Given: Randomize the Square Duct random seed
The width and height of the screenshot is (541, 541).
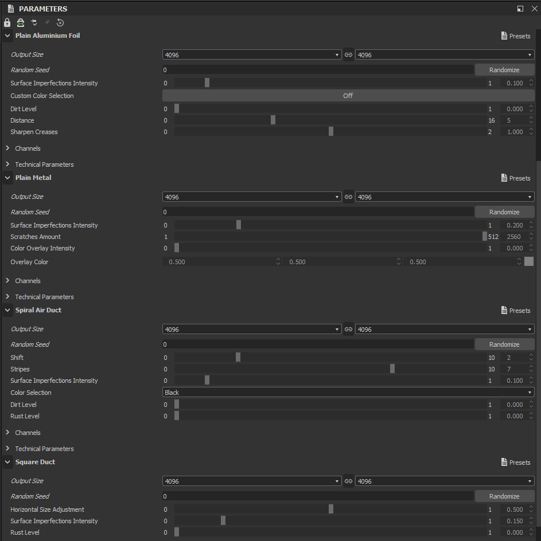Looking at the screenshot, I should 504,496.
